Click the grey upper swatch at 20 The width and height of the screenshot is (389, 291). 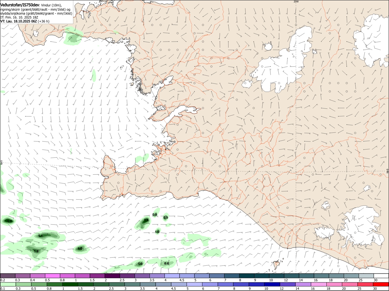click(x=351, y=276)
